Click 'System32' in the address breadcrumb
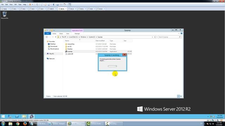Image resolution: width=225 pixels, height=126 pixels. [92, 37]
